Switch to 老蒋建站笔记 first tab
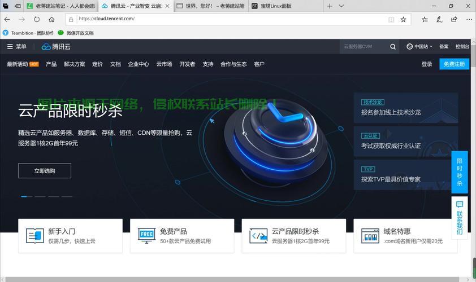Screen dimensions: 476x282 [x=61, y=6]
